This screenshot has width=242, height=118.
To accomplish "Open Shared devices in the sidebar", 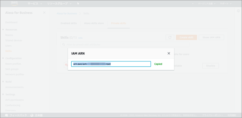I will click(14, 40).
